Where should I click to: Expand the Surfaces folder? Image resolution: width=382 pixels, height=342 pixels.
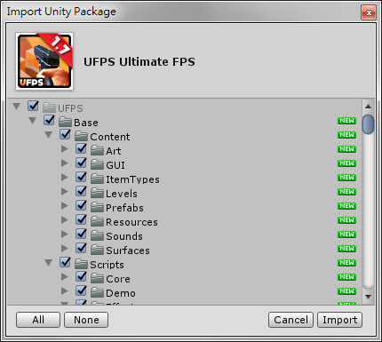[65, 248]
